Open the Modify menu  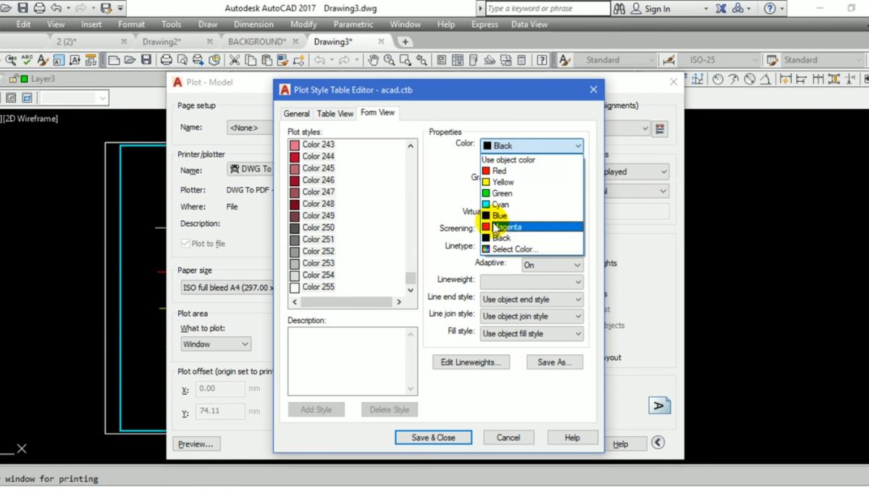[303, 24]
